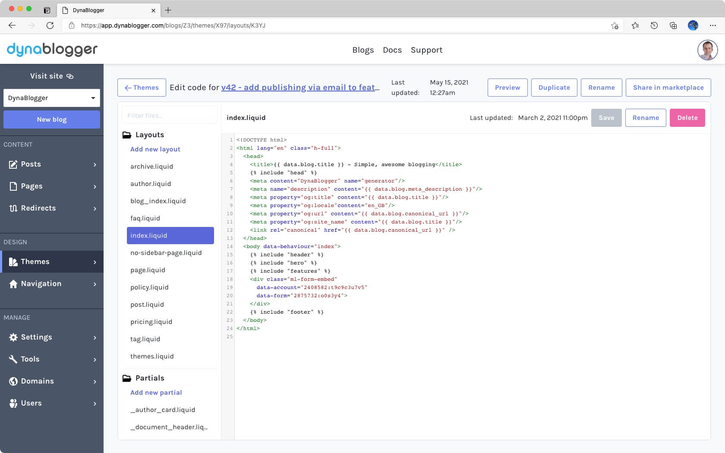Click the Duplicate theme button
725x453 pixels.
coord(554,88)
